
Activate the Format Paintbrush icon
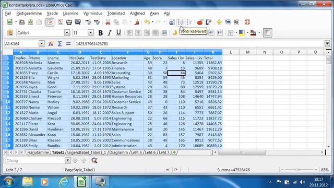(x=137, y=22)
